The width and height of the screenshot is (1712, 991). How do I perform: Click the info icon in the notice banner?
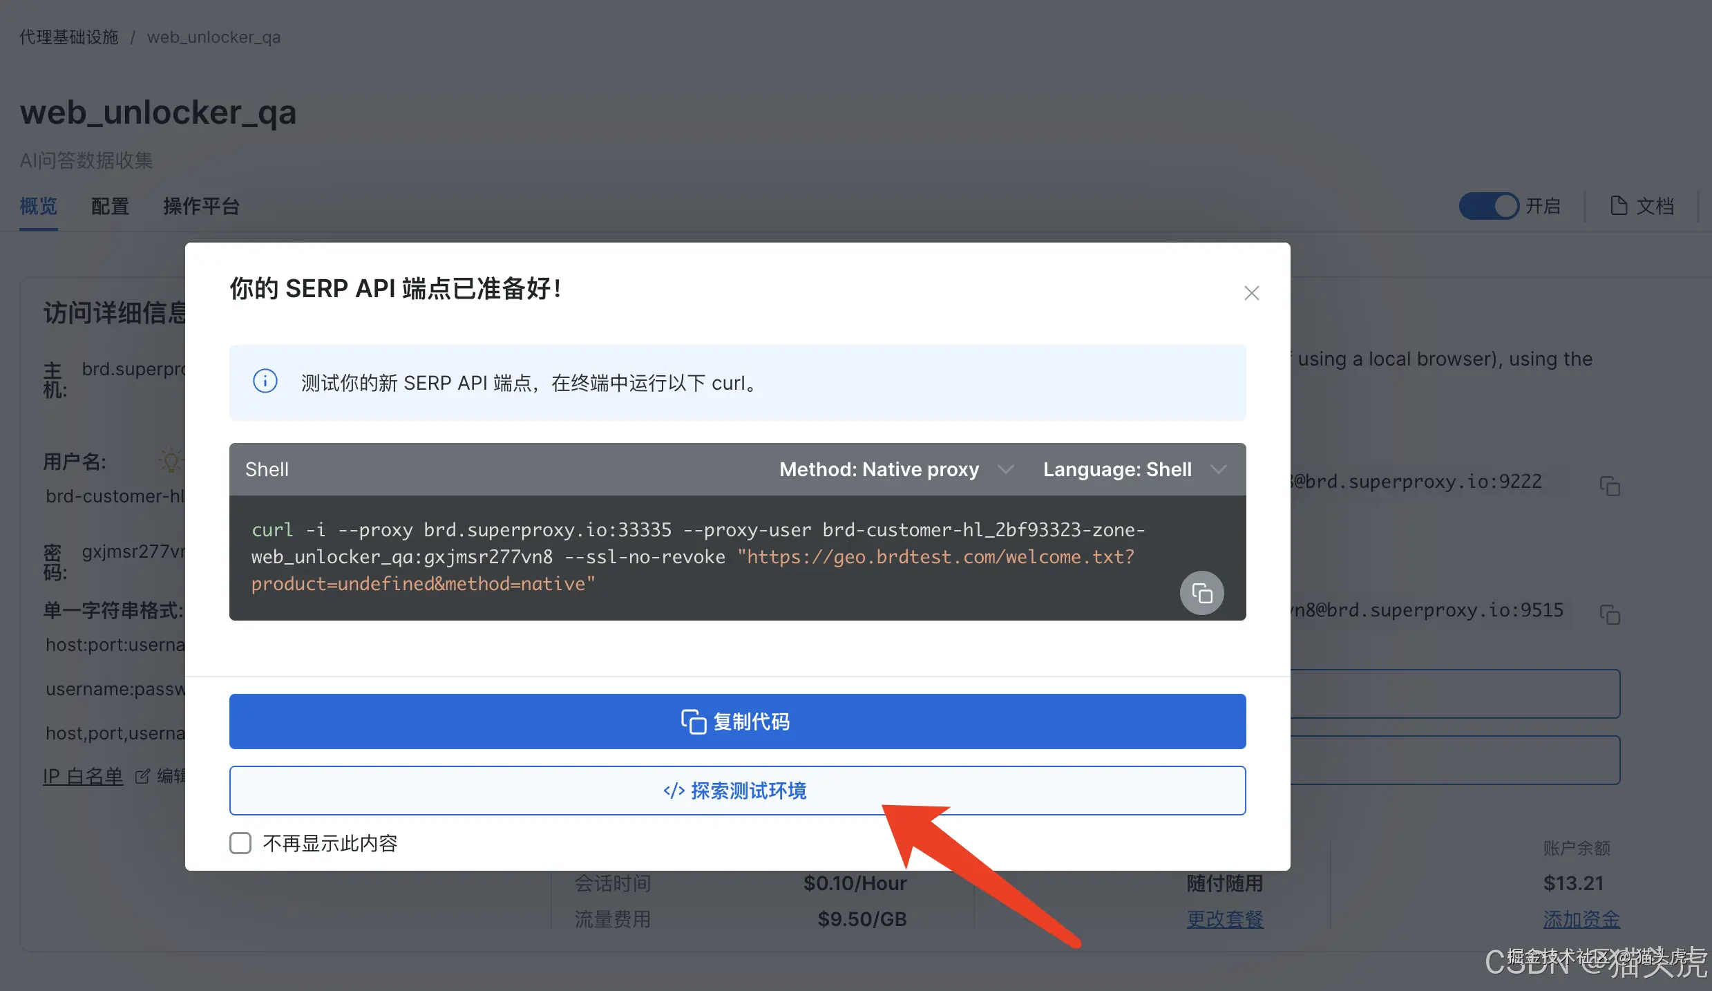(x=265, y=381)
